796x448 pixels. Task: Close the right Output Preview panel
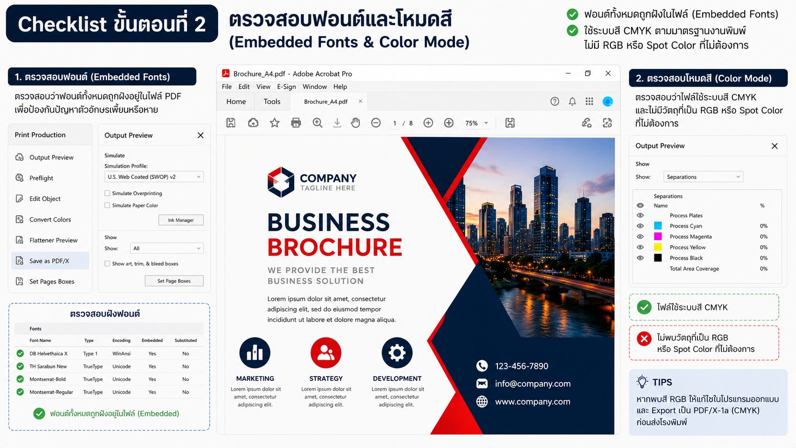click(x=775, y=146)
